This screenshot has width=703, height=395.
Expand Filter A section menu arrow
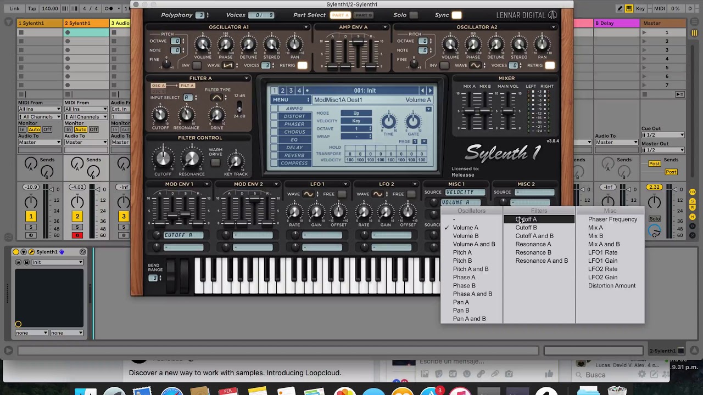pos(246,78)
